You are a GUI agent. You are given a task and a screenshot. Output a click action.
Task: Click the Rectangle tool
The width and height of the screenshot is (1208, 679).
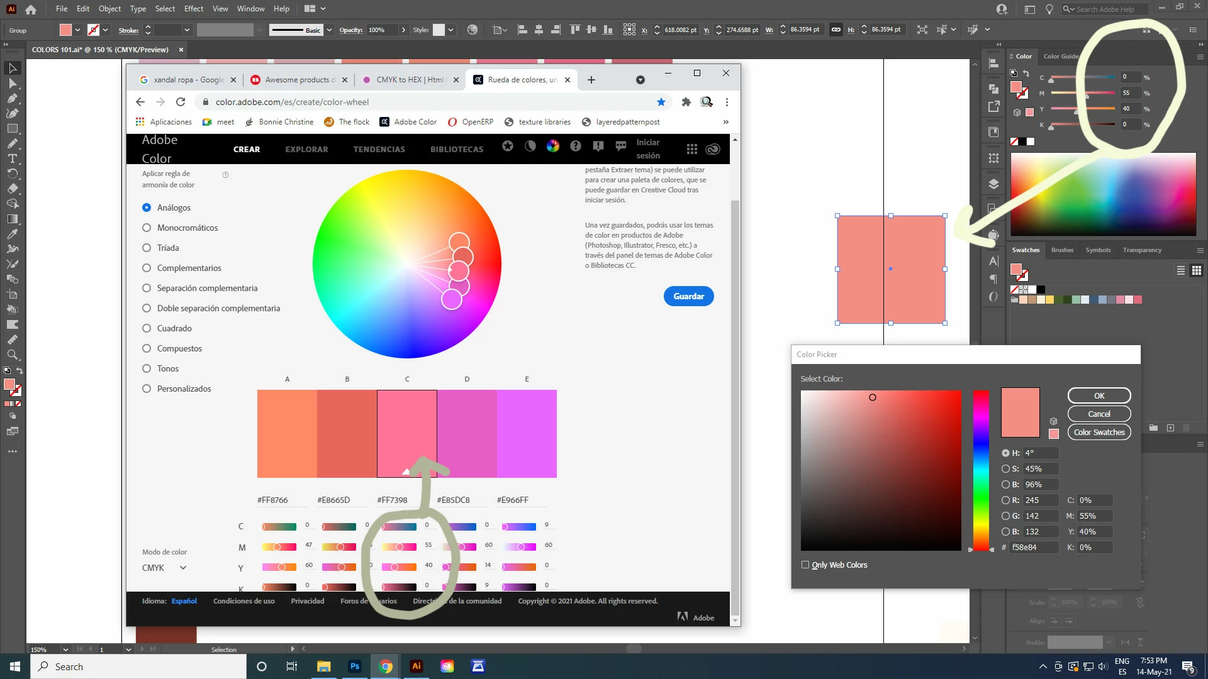(x=13, y=129)
